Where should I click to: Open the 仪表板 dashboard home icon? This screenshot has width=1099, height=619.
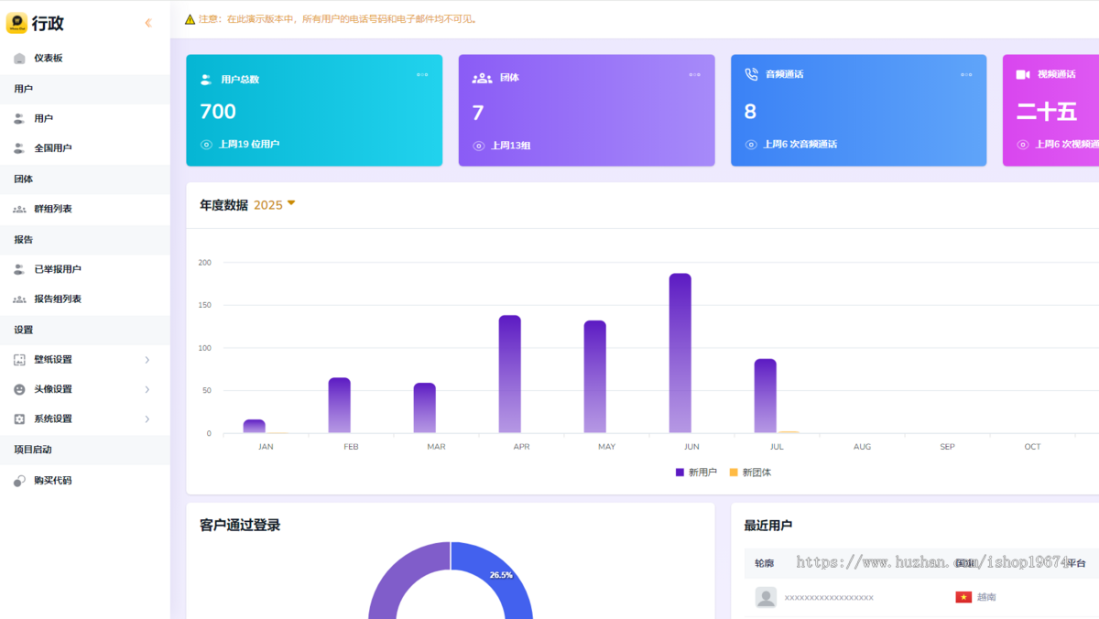pyautogui.click(x=19, y=59)
